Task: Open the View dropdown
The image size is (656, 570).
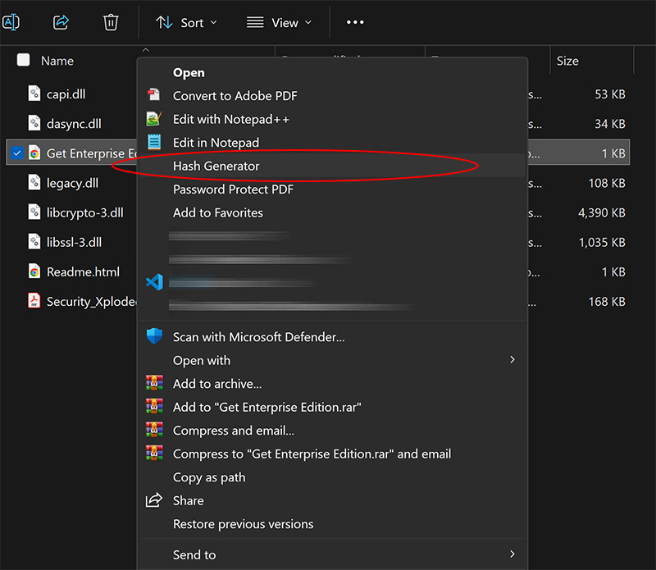Action: click(x=280, y=22)
